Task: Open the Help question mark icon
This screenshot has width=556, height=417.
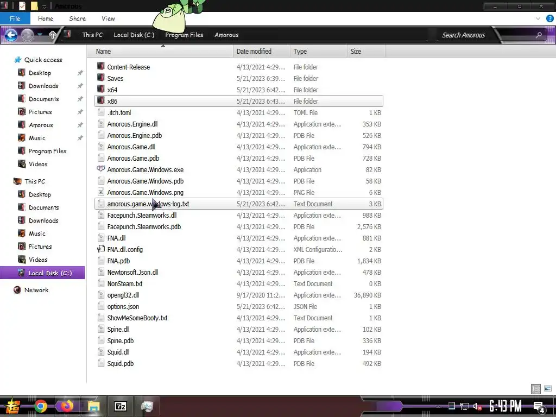Action: coord(549,18)
